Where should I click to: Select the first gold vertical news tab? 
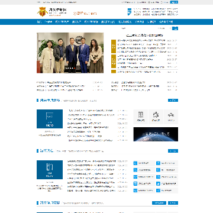[x=114, y=46]
